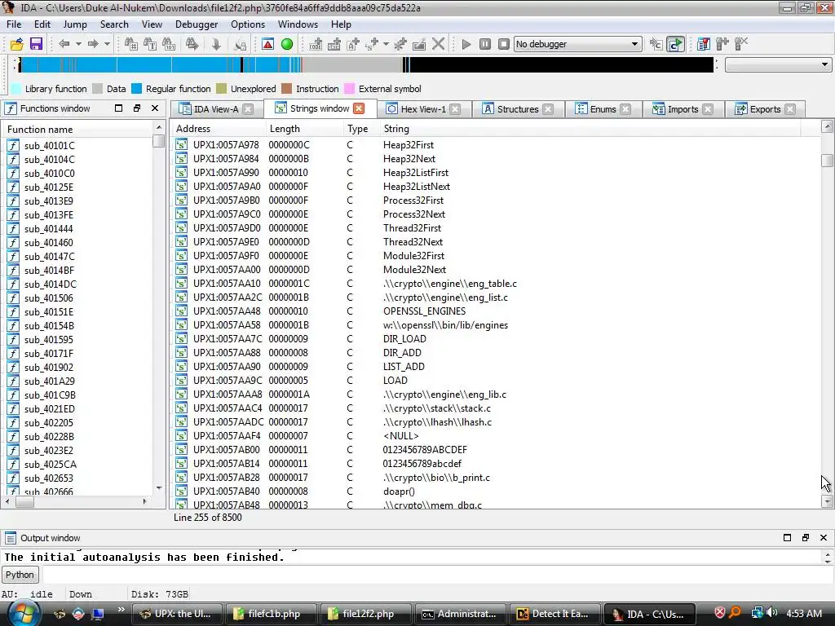Image resolution: width=835 pixels, height=626 pixels.
Task: Open back-navigation history dropdown arrow
Action: tap(78, 44)
